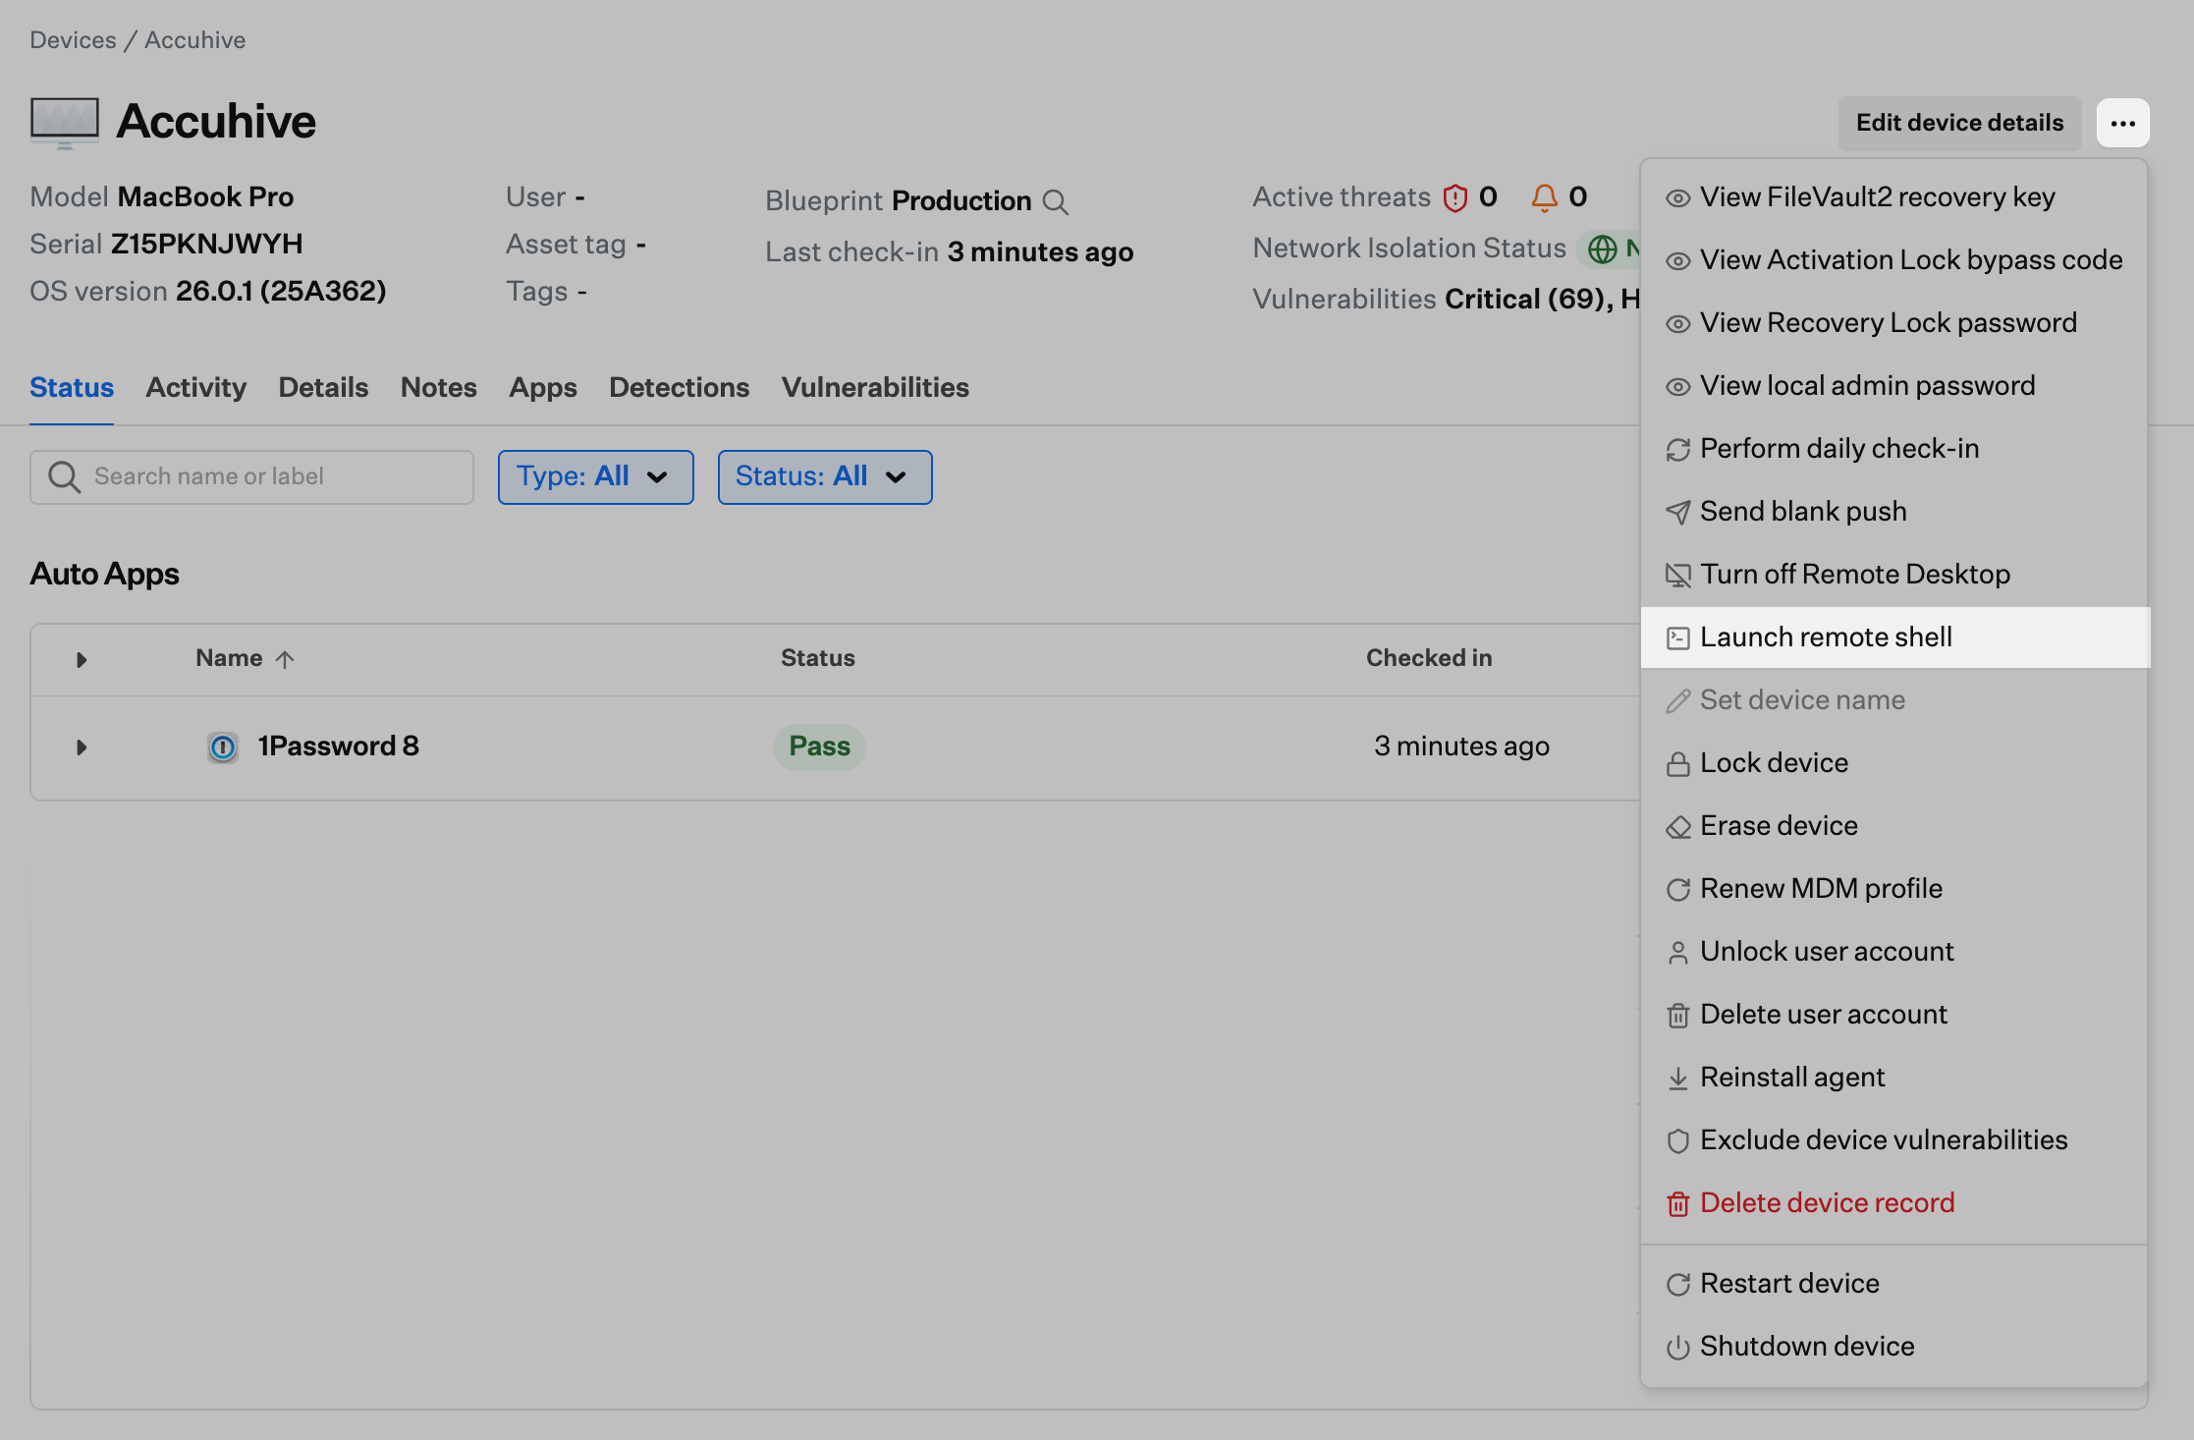Viewport: 2194px width, 1440px height.
Task: Expand all rows via header triangle
Action: tap(82, 660)
